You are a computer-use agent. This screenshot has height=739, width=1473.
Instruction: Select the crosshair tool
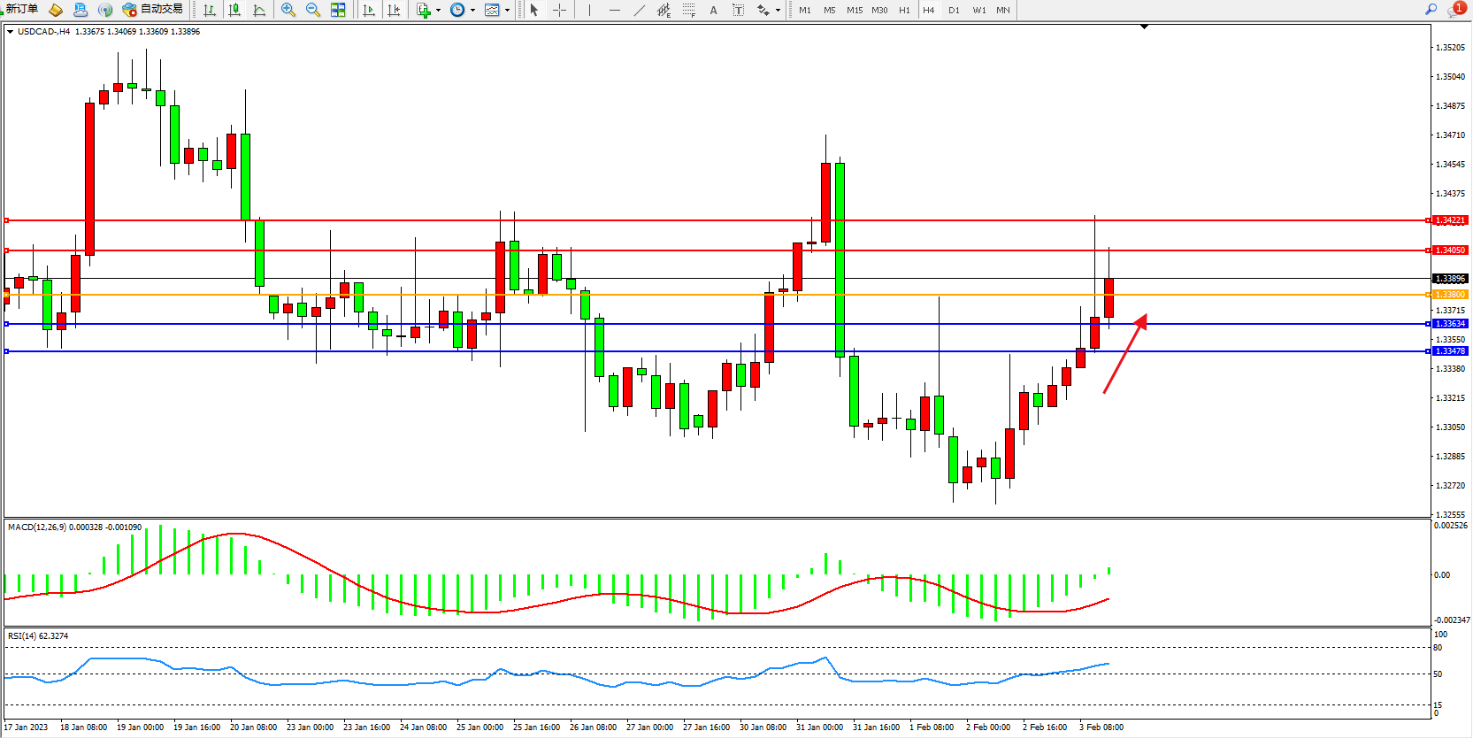[x=559, y=10]
